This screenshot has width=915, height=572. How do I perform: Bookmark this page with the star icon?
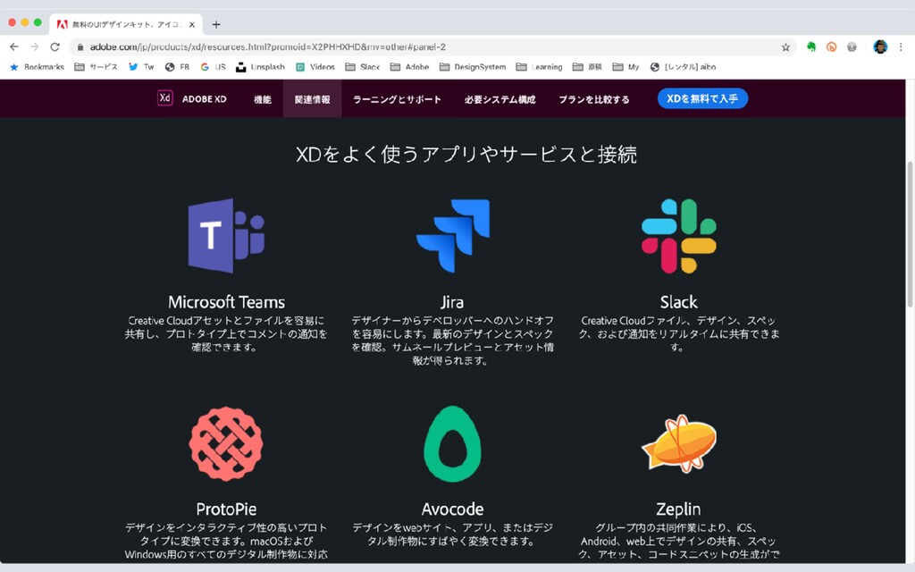pyautogui.click(x=785, y=47)
